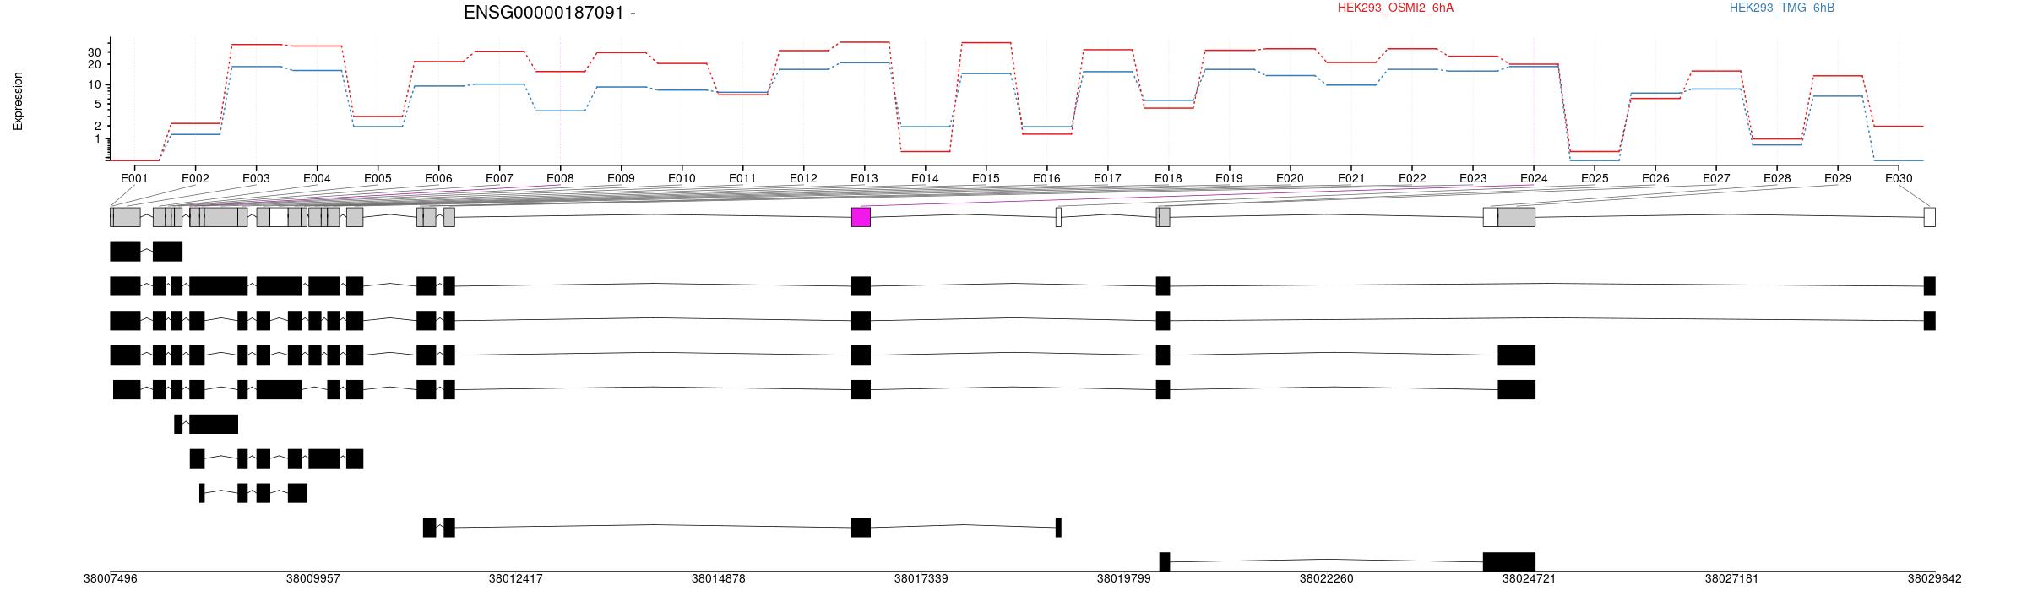This screenshot has width=2027, height=591.
Task: Click exon label E001
Action: click(134, 178)
